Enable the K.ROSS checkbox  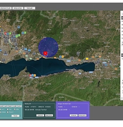point(0,112)
